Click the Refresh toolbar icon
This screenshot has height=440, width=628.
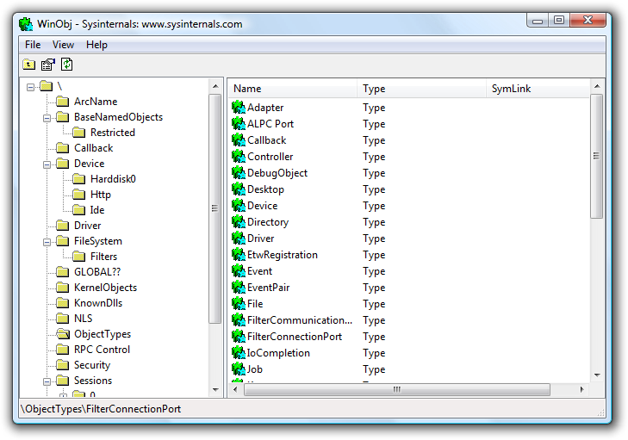(x=66, y=64)
